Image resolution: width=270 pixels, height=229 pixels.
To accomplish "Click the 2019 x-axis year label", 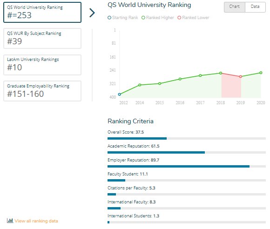I will pos(241,103).
